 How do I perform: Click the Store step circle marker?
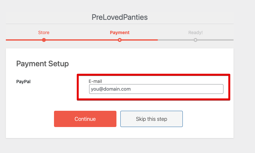[x=44, y=40]
